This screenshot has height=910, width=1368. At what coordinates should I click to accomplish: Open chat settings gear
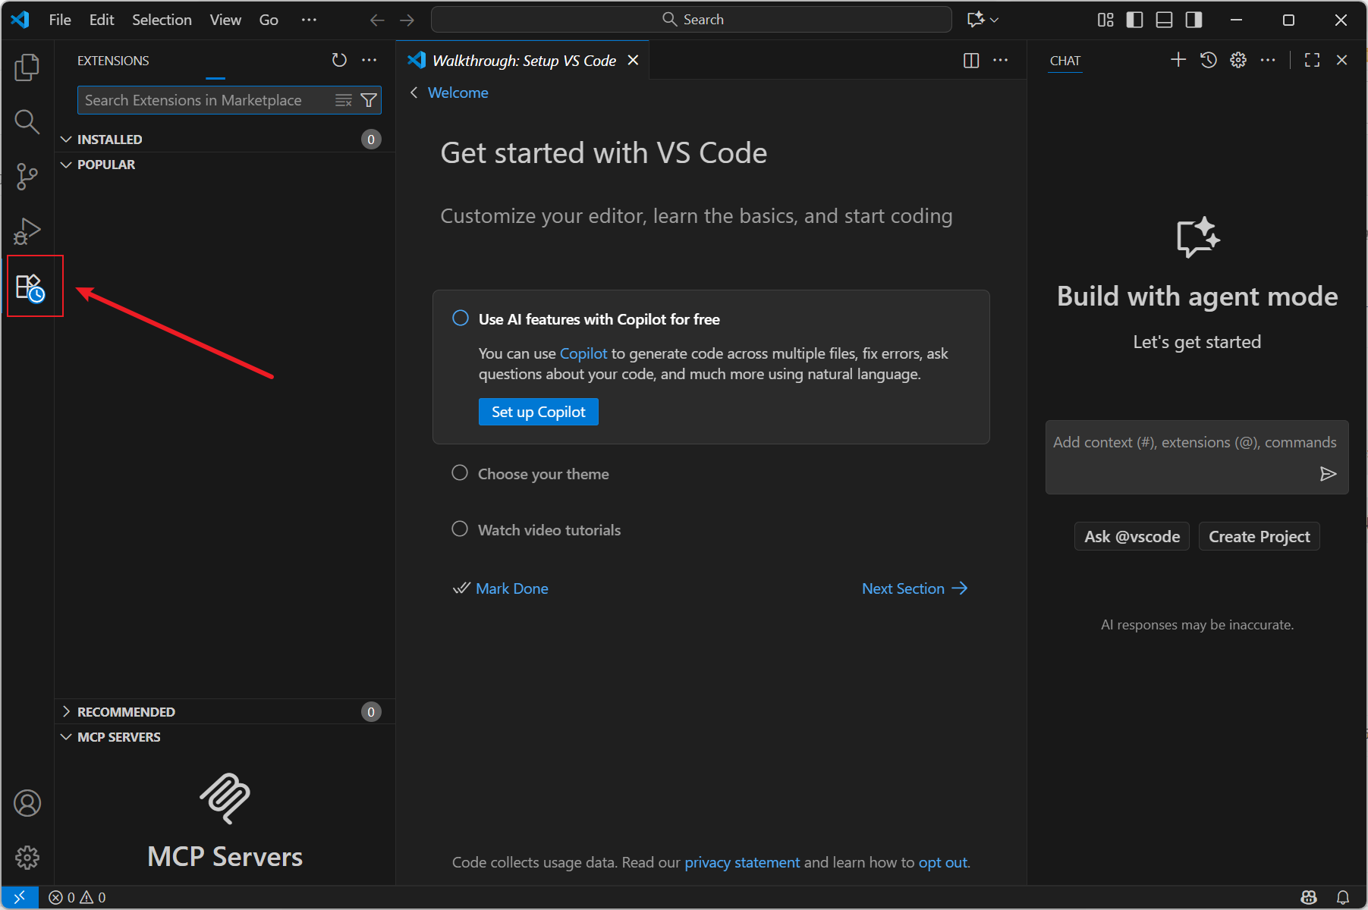[x=1238, y=60]
